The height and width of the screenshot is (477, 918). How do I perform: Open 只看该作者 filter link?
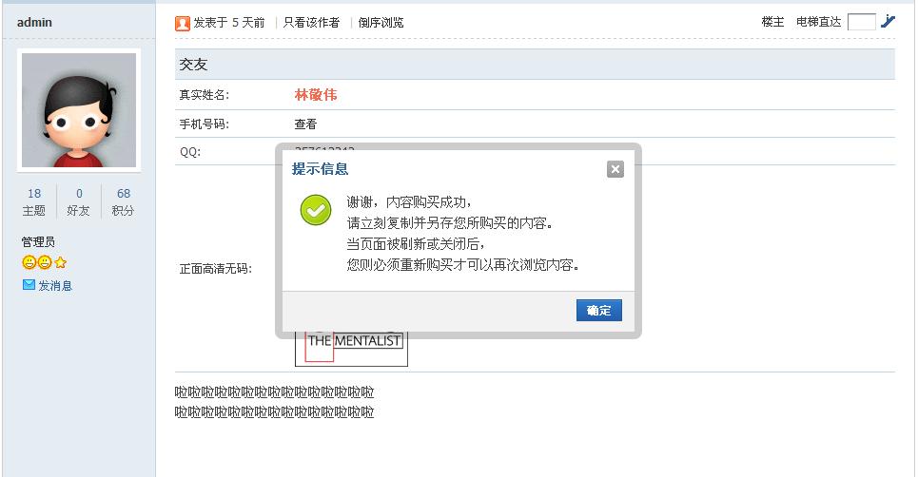click(311, 23)
